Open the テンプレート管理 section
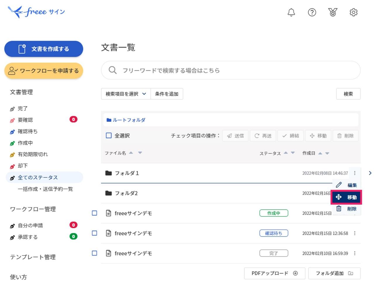This screenshot has height=285, width=380. [x=33, y=257]
